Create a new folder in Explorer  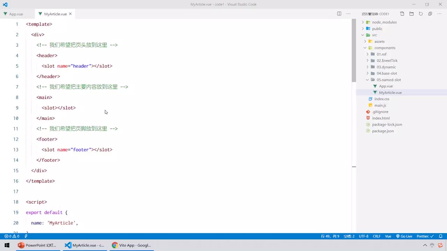click(x=411, y=14)
